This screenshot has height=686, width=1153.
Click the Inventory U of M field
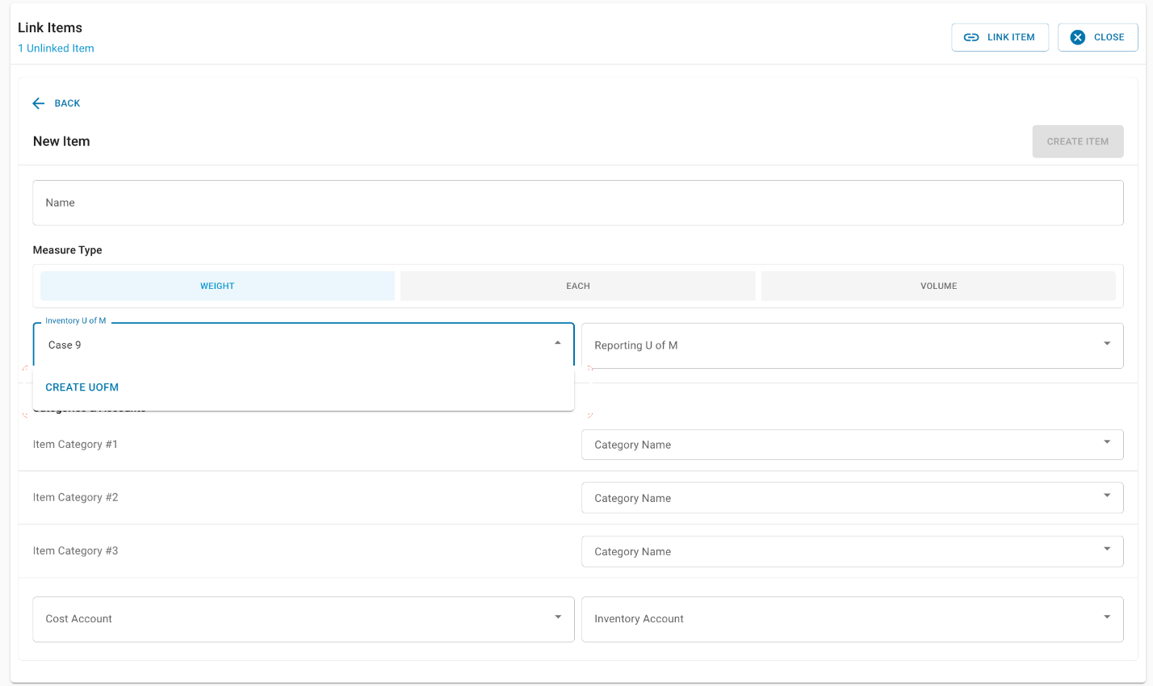click(x=303, y=345)
